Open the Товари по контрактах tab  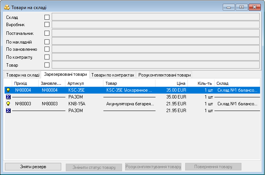(113, 75)
